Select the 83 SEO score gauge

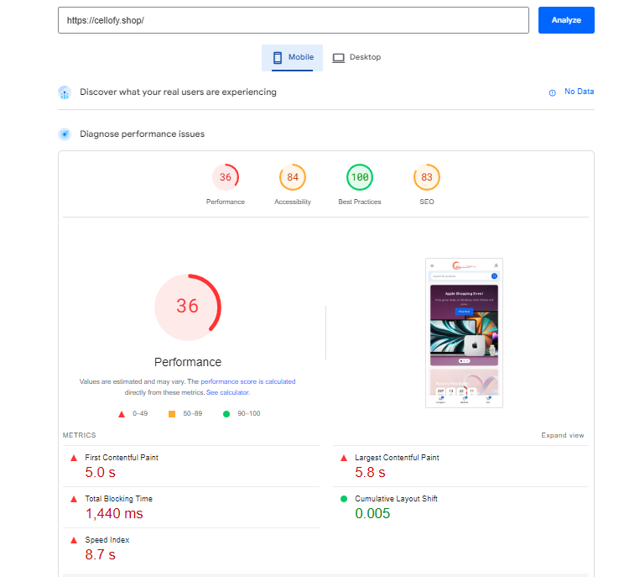click(x=427, y=177)
